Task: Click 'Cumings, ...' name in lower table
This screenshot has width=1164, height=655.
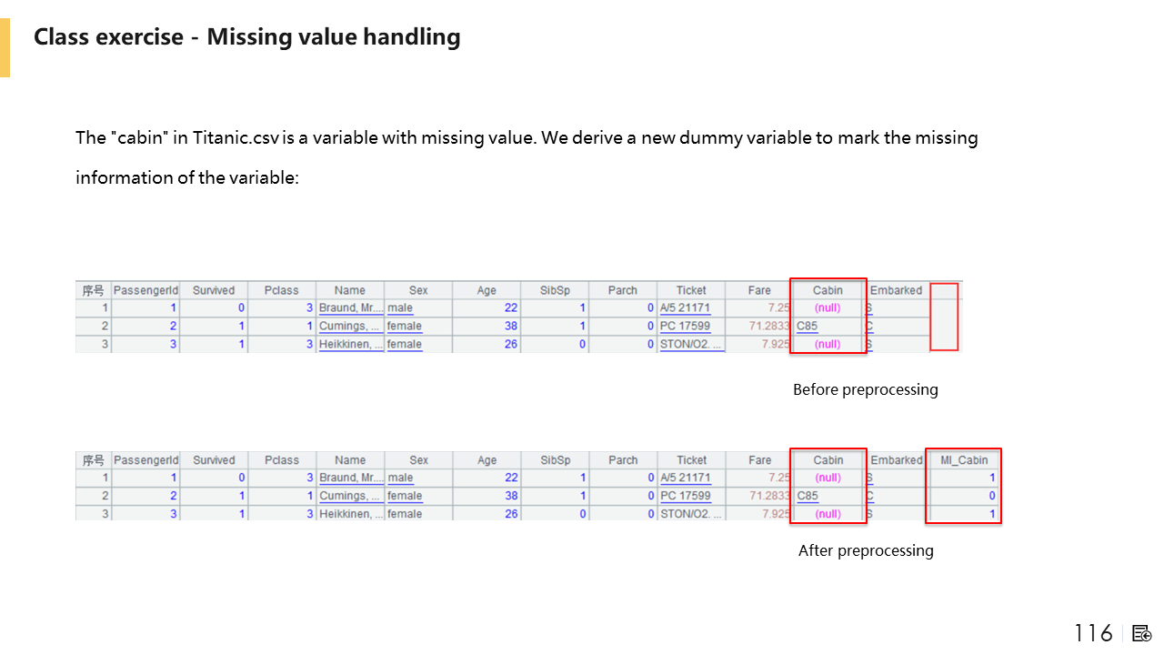Action: [x=350, y=496]
